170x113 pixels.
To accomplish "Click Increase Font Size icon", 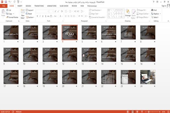I will pyautogui.click(x=56, y=11).
